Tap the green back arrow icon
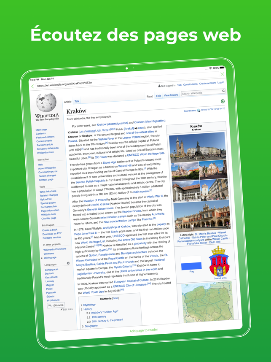 (32, 86)
